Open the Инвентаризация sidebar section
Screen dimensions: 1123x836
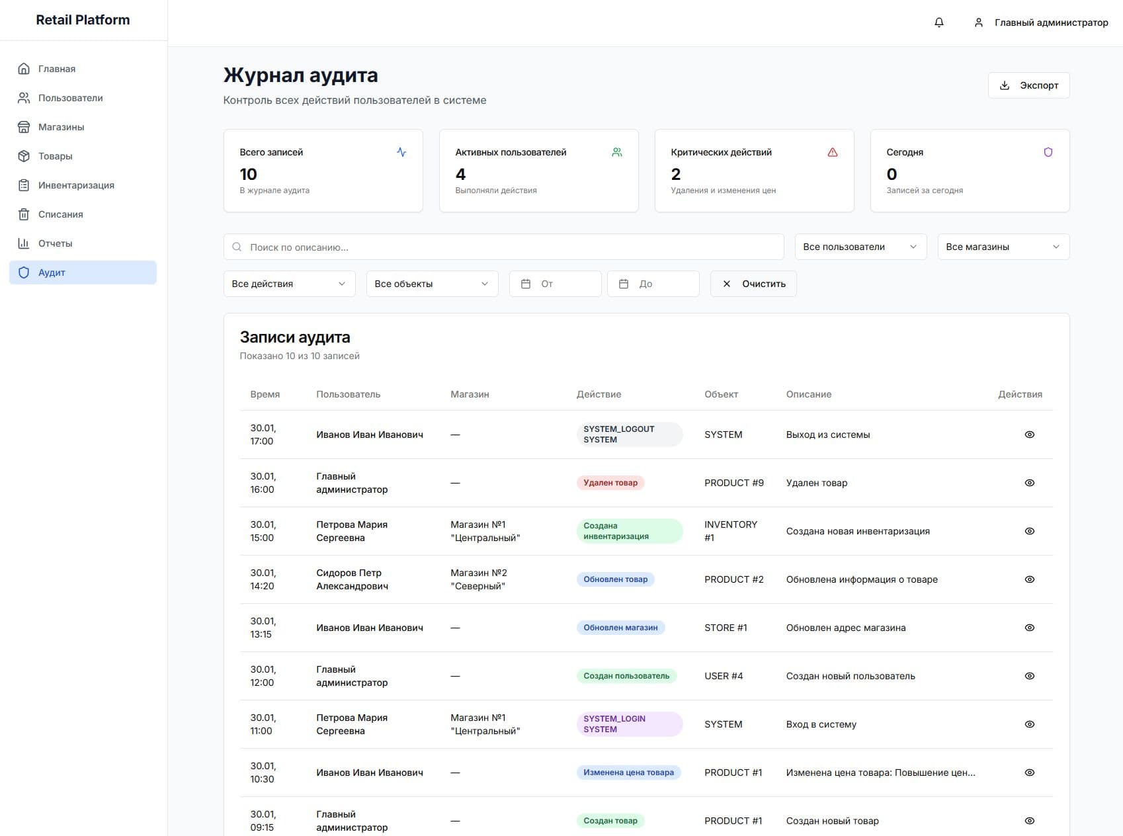[x=76, y=185]
